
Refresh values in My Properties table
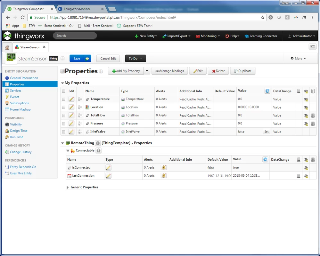pos(267,91)
